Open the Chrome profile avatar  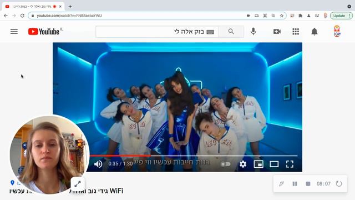click(x=326, y=16)
